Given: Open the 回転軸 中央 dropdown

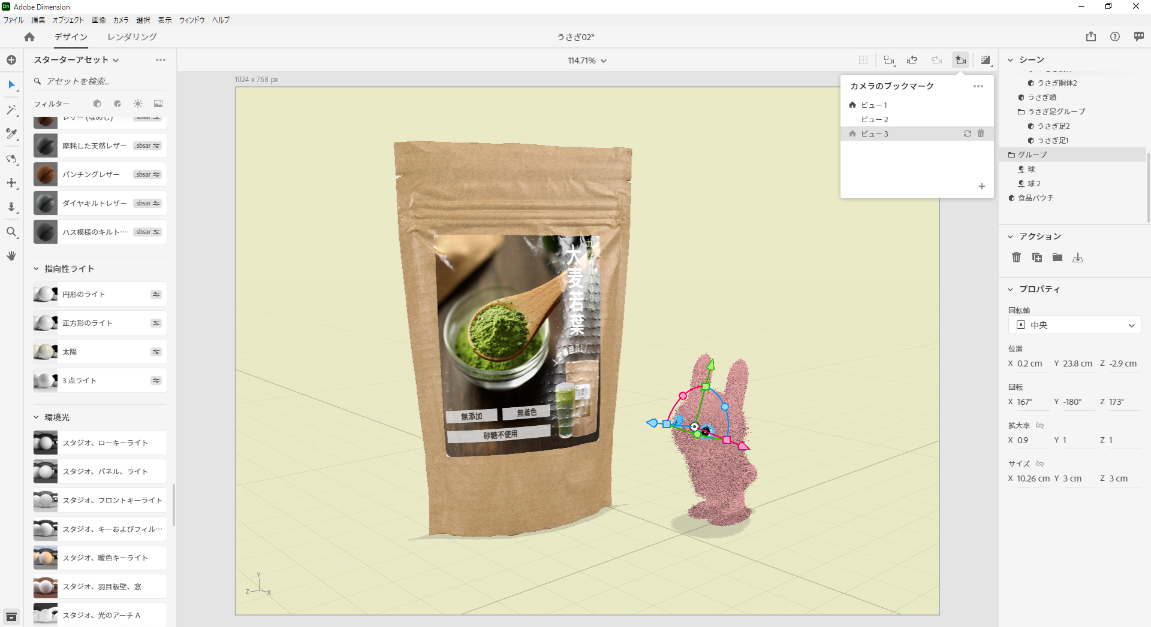Looking at the screenshot, I should (1074, 325).
